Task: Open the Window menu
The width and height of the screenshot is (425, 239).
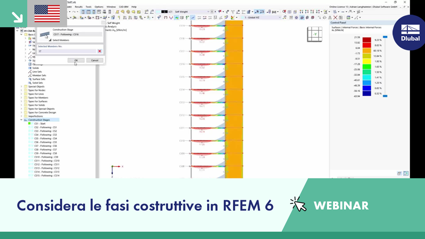Action: (x=111, y=7)
